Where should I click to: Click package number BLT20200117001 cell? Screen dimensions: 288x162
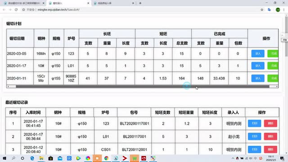click(135, 124)
